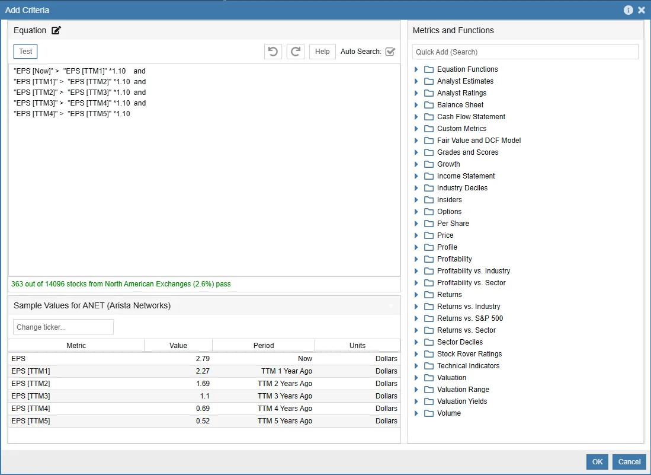Select the Valuation folder icon
This screenshot has width=651, height=475.
tap(429, 378)
